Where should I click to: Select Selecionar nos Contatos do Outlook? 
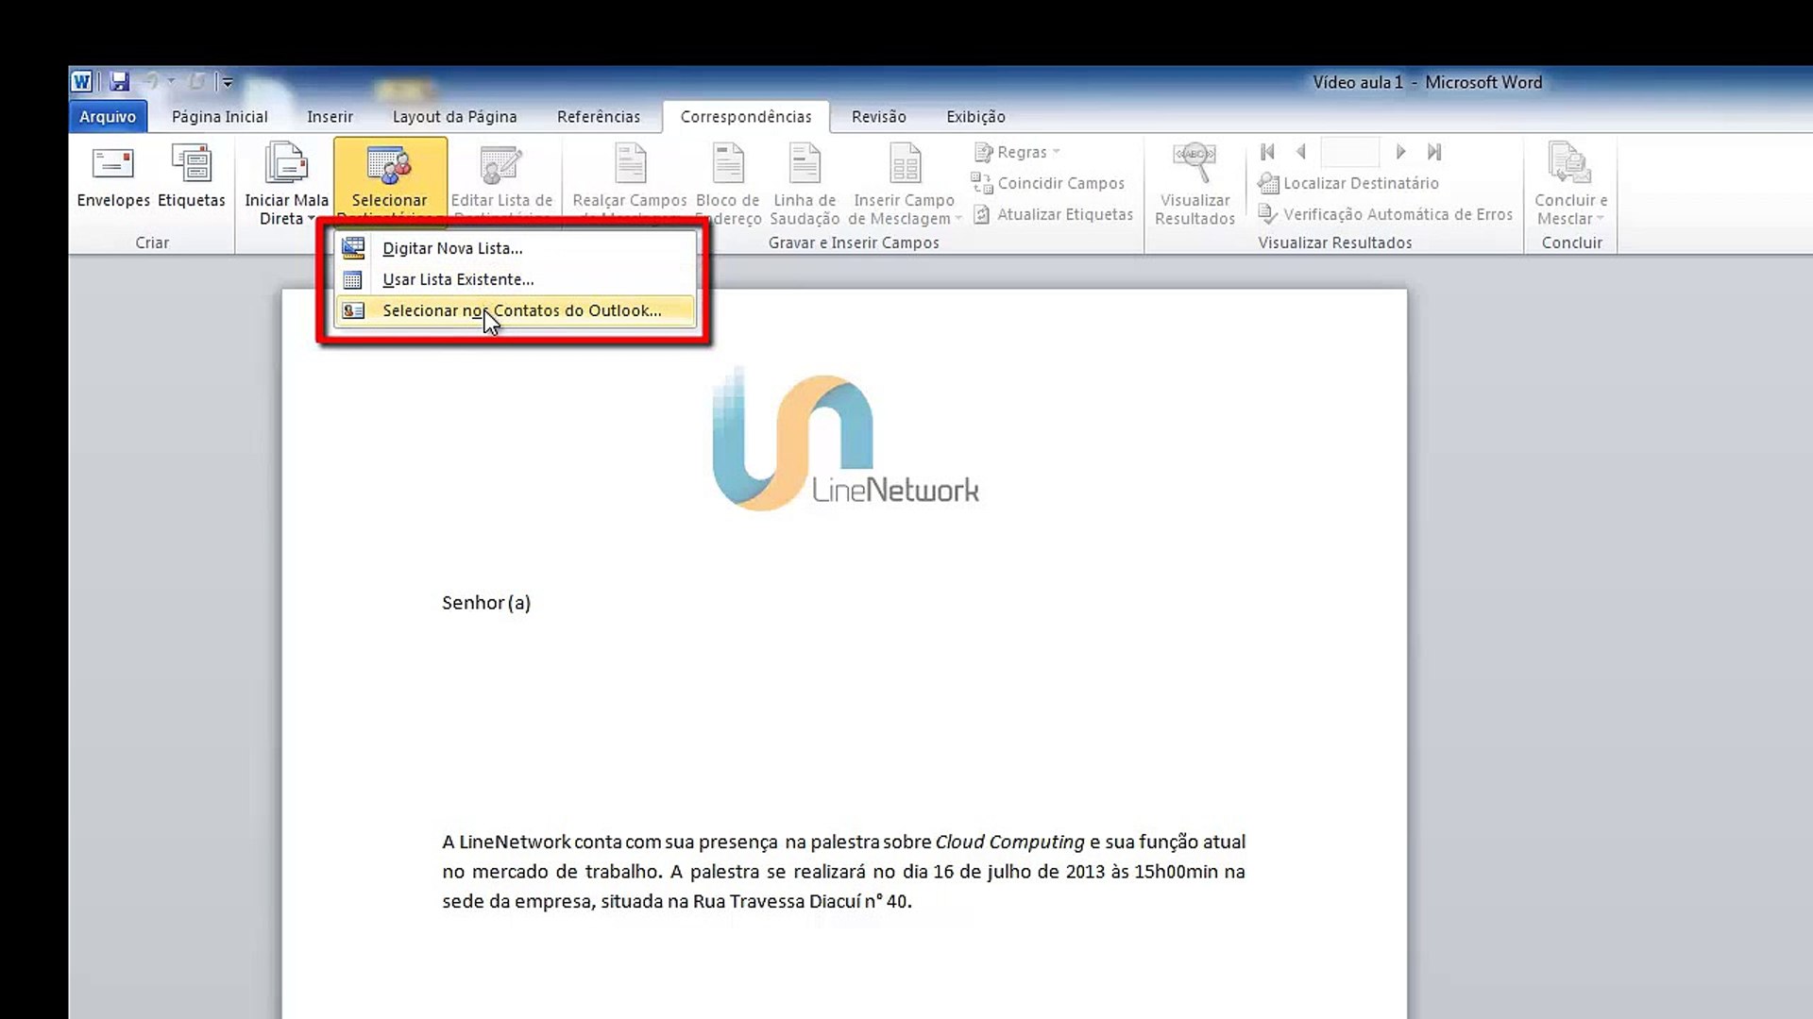[x=521, y=310]
